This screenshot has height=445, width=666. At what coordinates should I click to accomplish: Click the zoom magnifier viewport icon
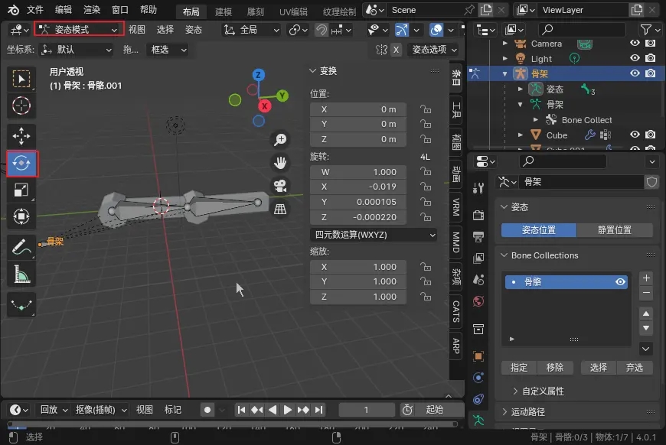281,139
